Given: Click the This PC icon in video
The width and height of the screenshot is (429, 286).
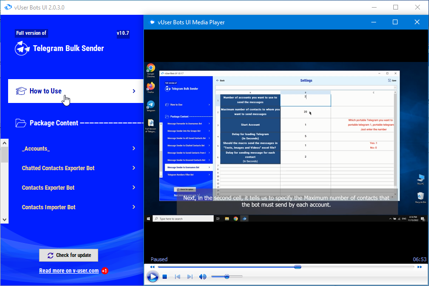Looking at the screenshot, I should click(x=420, y=179).
